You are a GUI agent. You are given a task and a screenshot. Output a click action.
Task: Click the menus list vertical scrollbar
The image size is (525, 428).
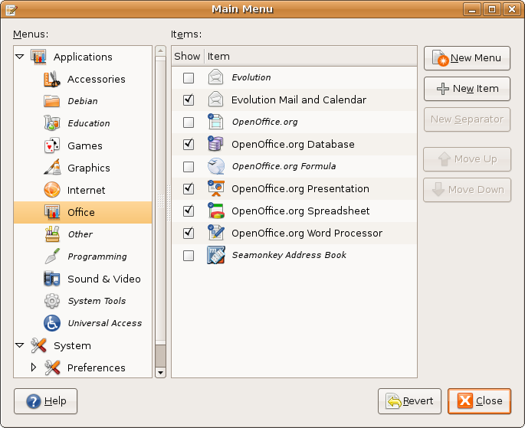160,207
